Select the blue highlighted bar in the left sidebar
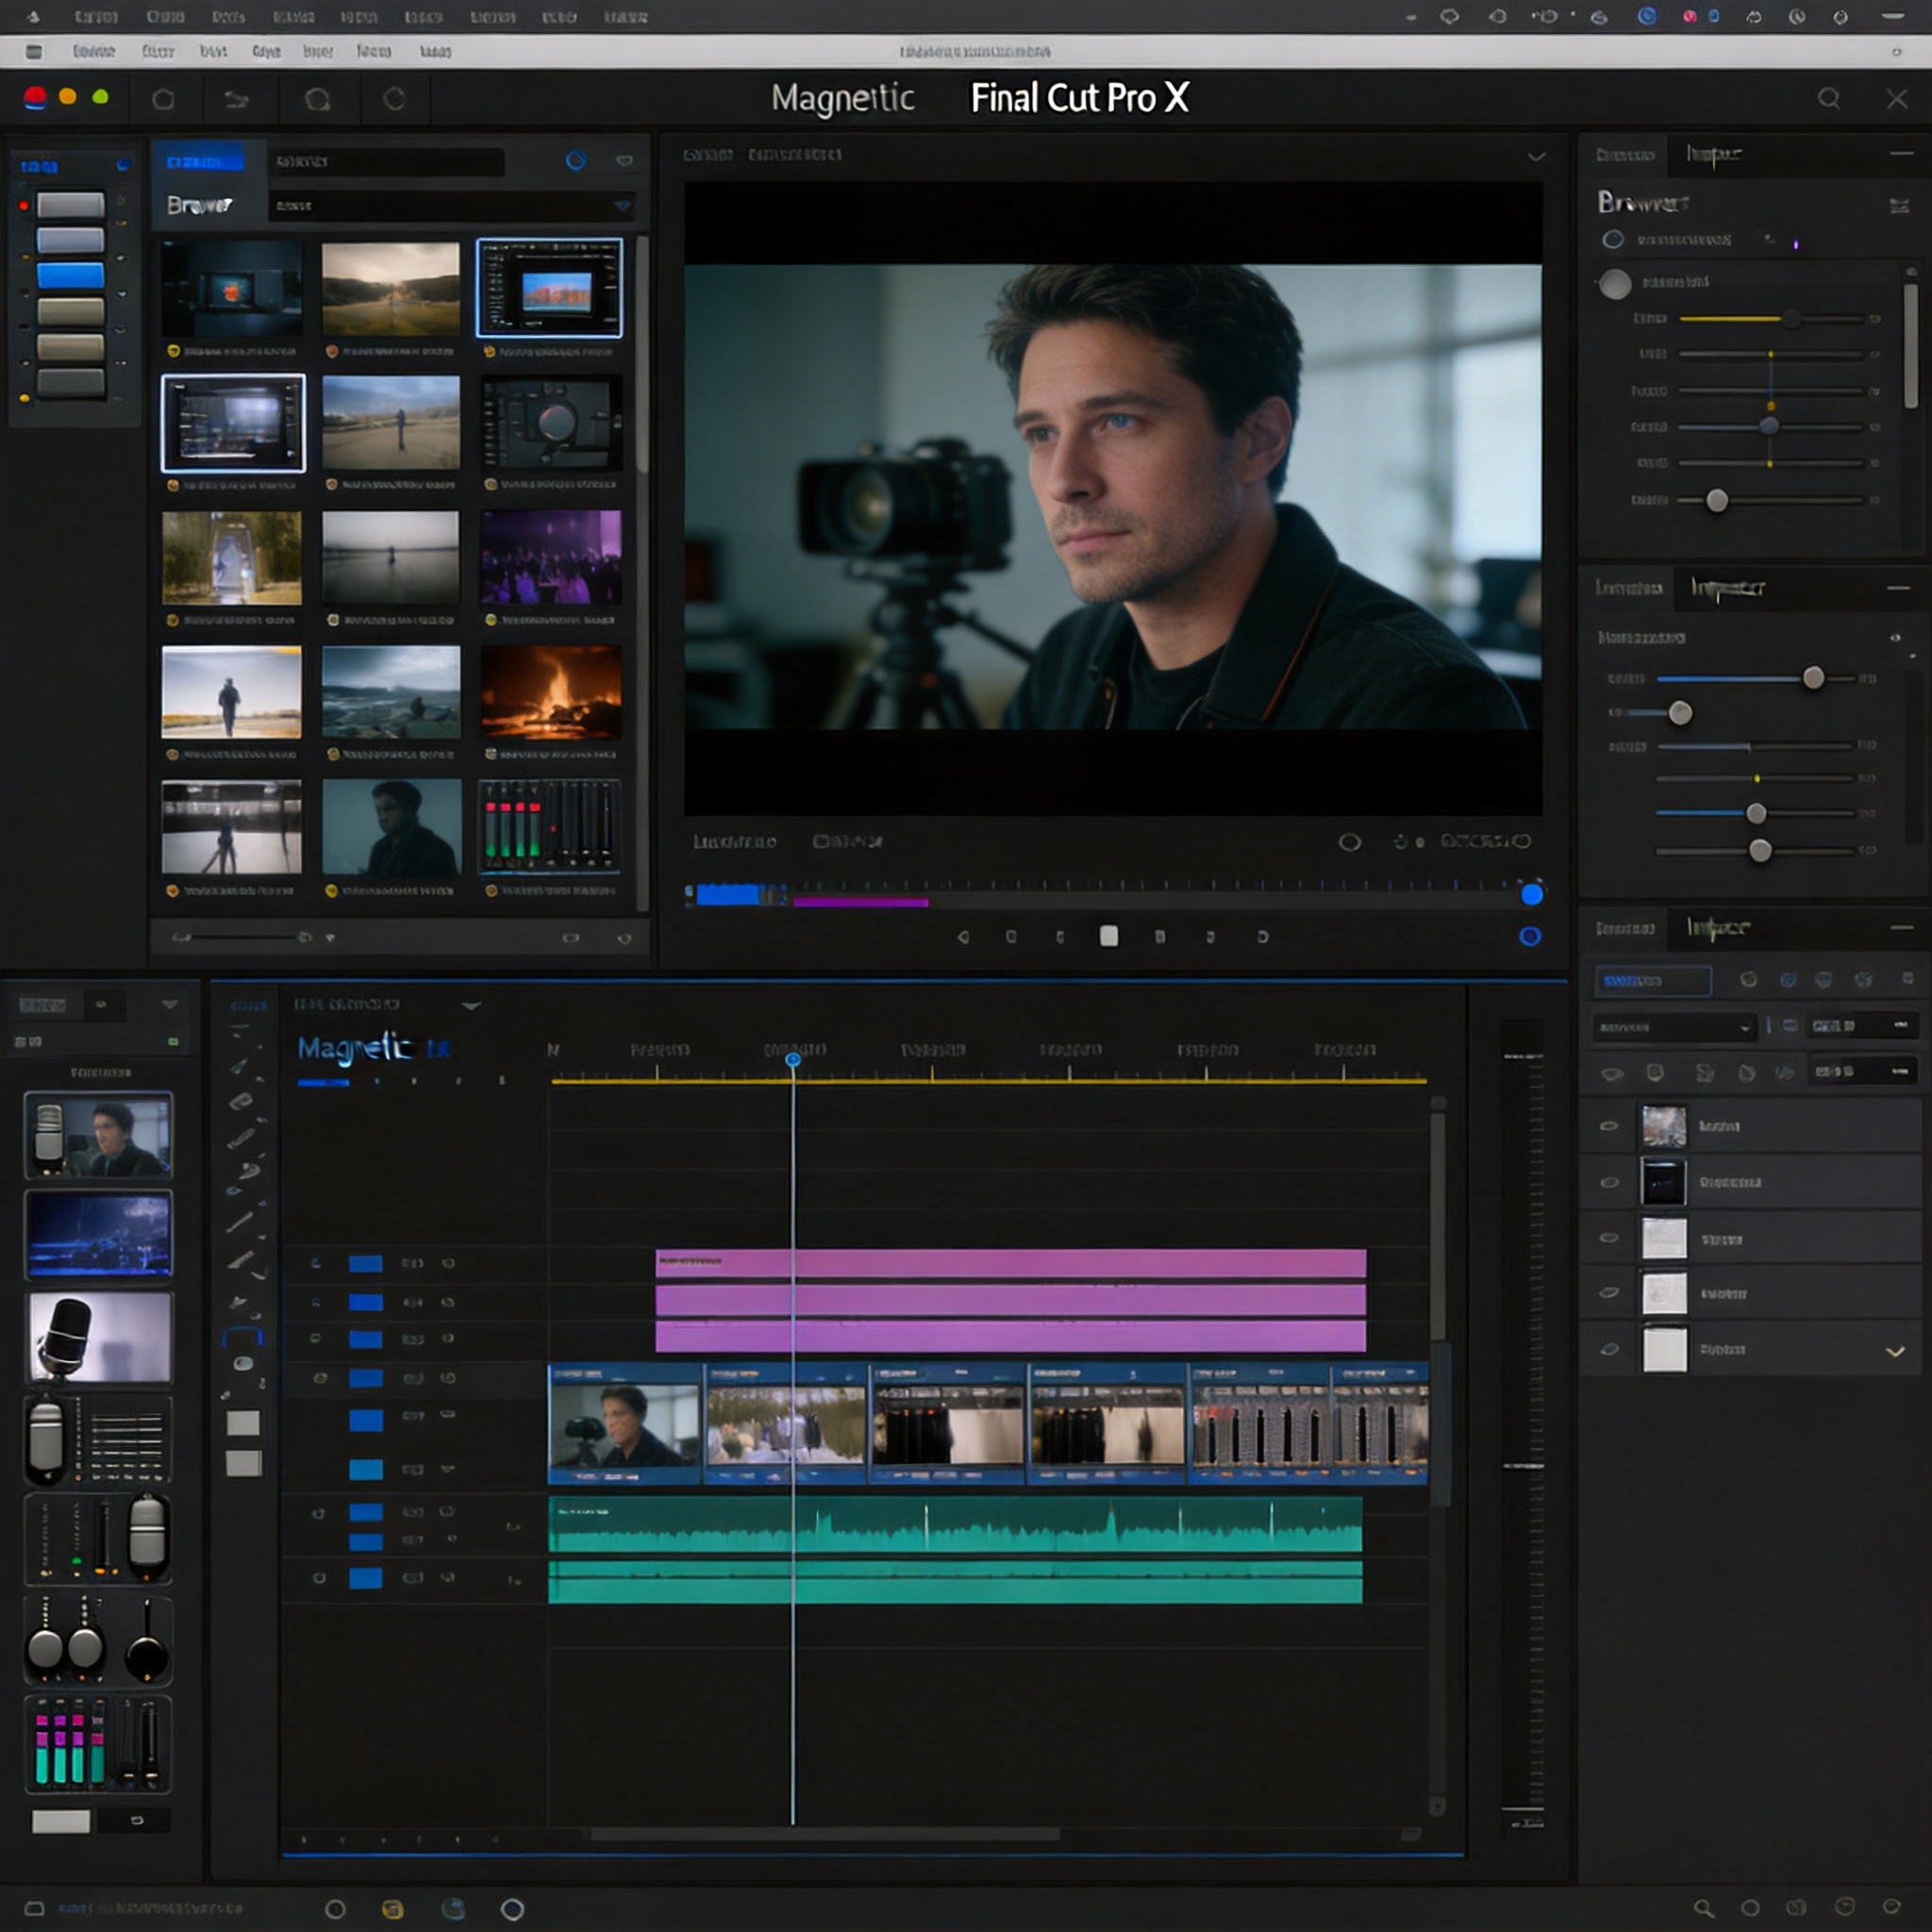The width and height of the screenshot is (1932, 1932). [70, 275]
